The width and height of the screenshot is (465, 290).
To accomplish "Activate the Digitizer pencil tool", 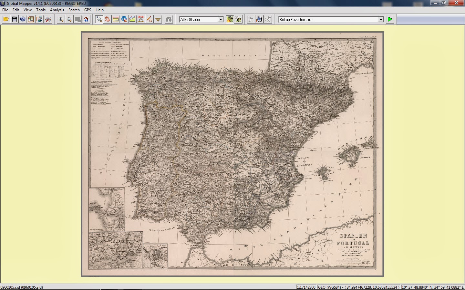I will [x=149, y=19].
